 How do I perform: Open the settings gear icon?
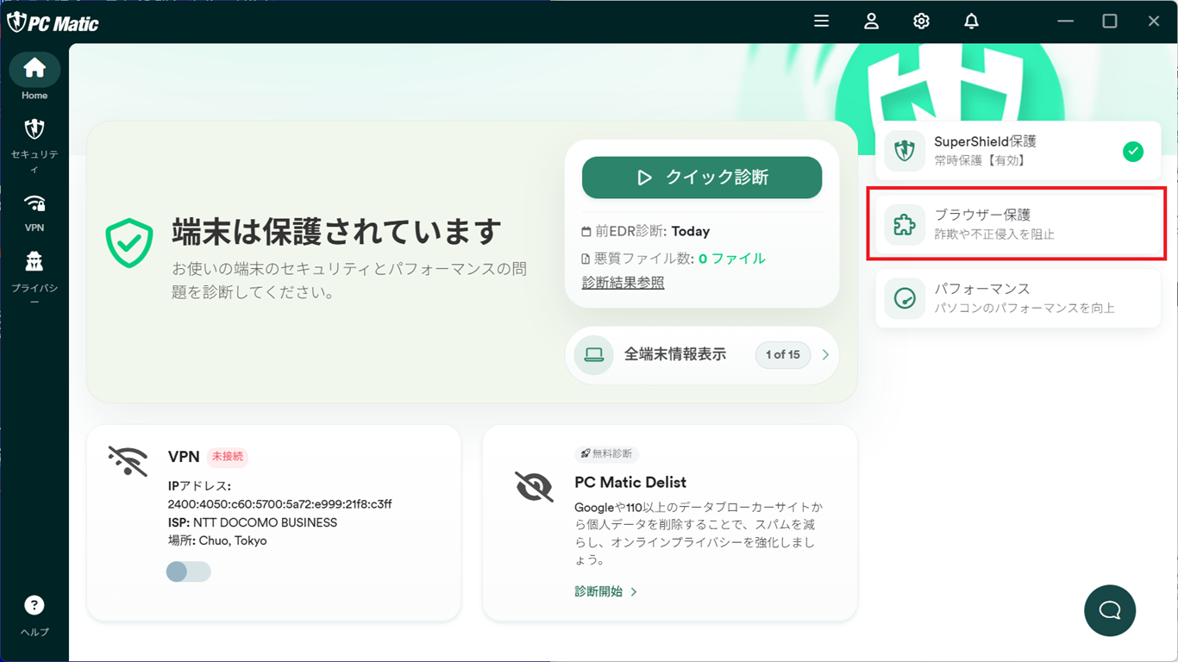[x=922, y=22]
